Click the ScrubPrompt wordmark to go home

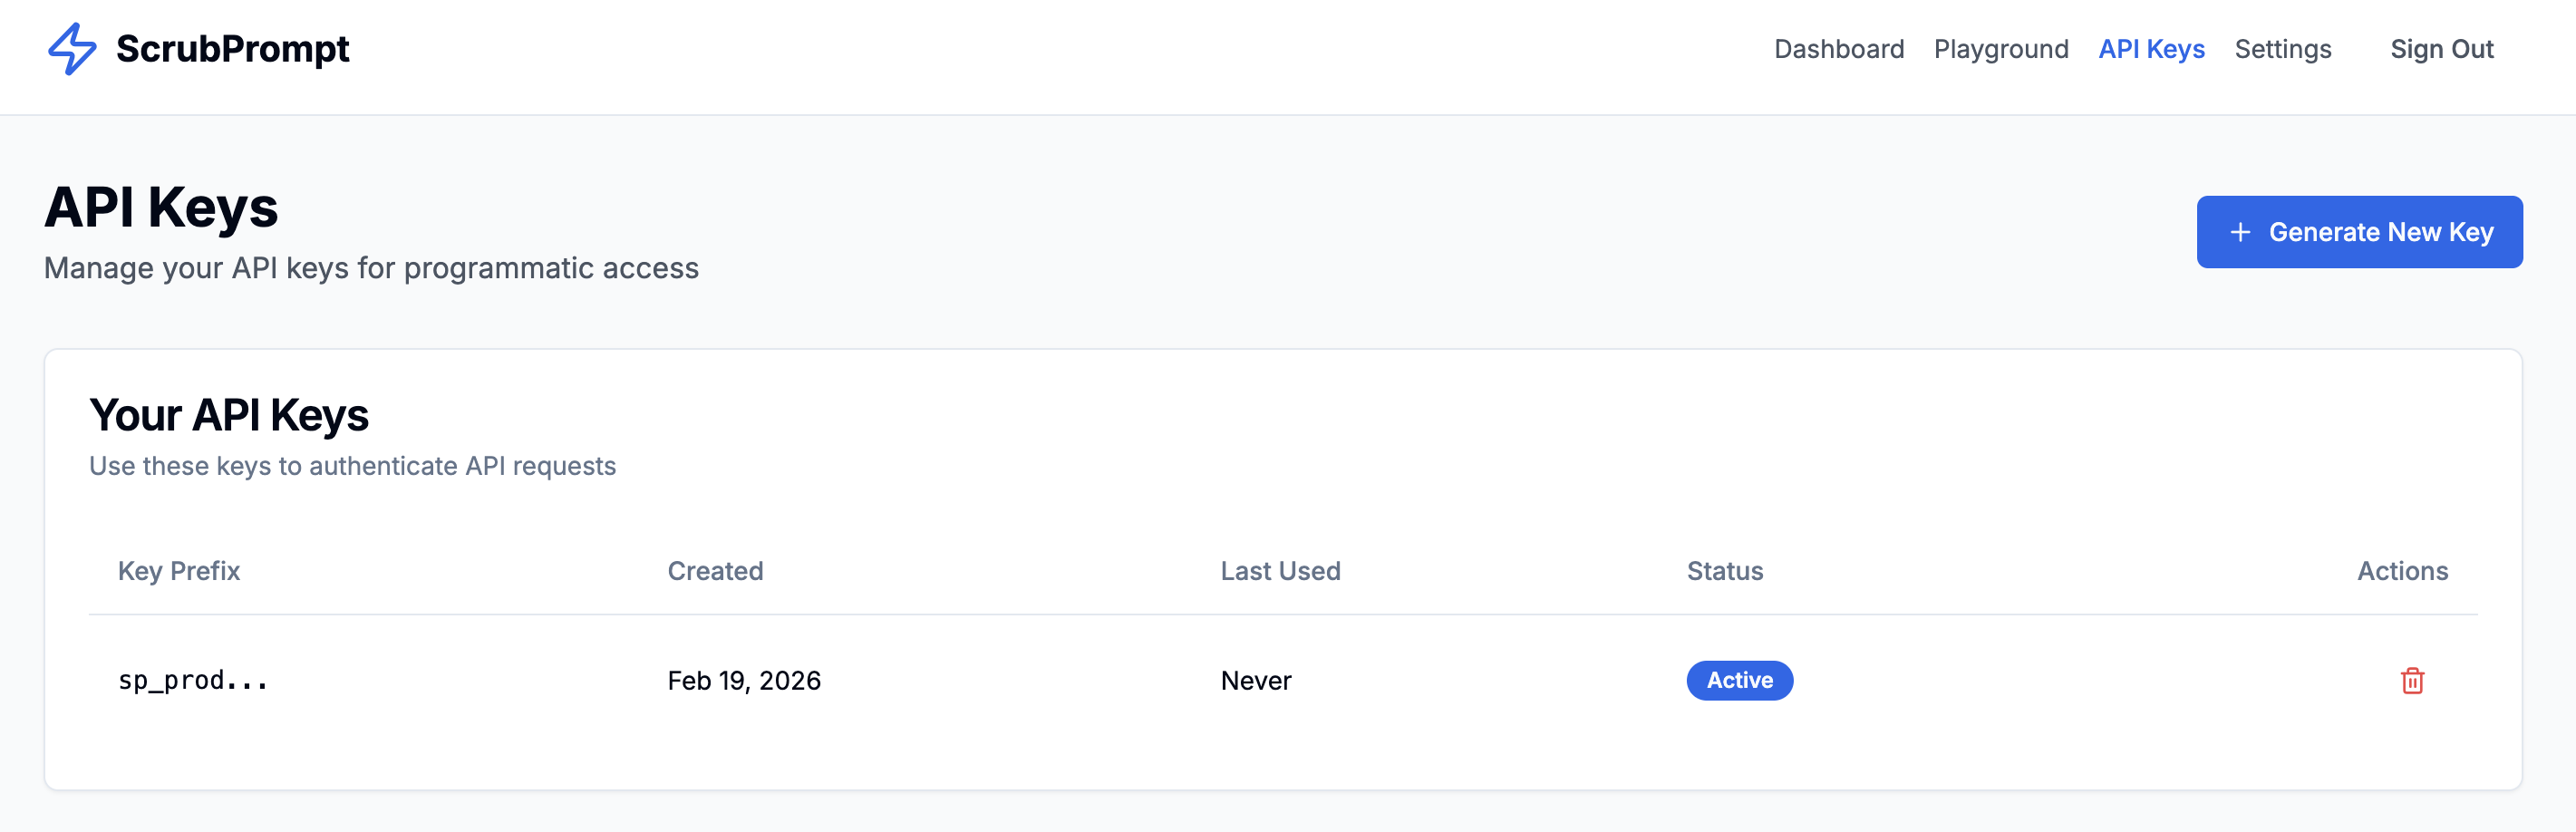point(233,47)
